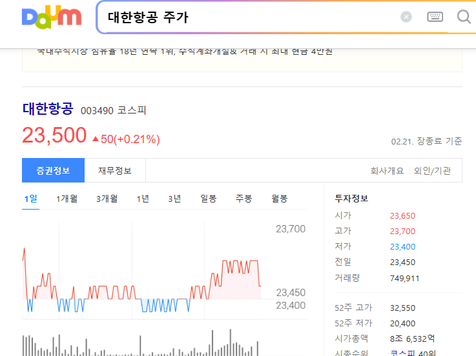This screenshot has height=356, width=476.
Task: Click the 고가 value 23,700
Action: tap(402, 232)
